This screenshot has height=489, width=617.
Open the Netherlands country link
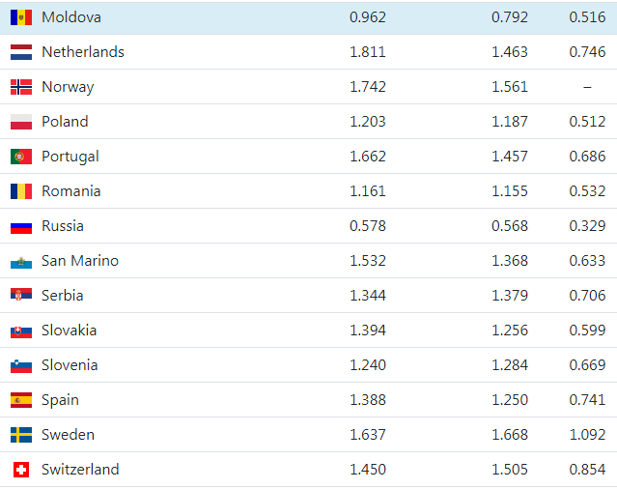82,52
